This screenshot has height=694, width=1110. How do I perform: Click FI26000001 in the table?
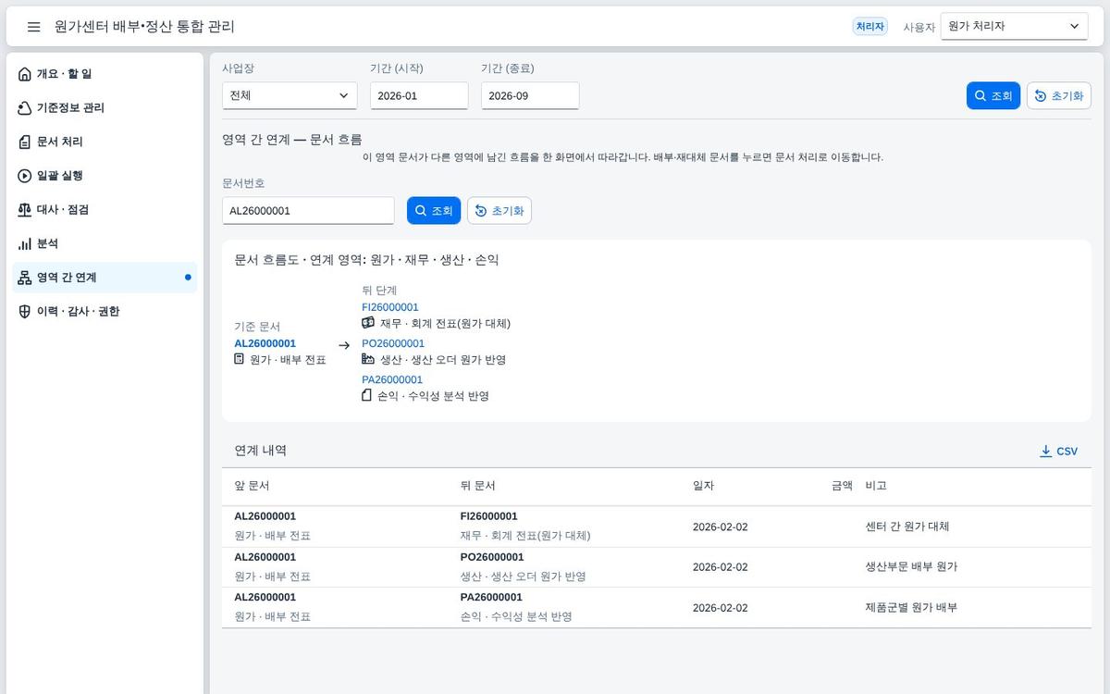489,516
